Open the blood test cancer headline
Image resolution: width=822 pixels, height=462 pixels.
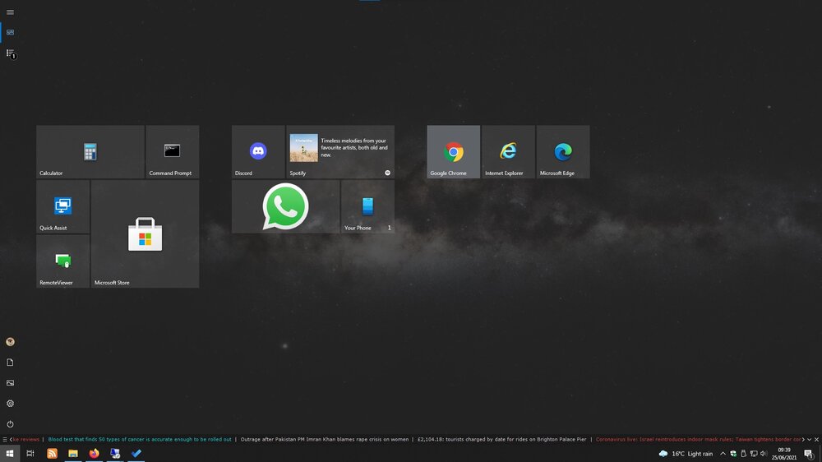tap(140, 440)
